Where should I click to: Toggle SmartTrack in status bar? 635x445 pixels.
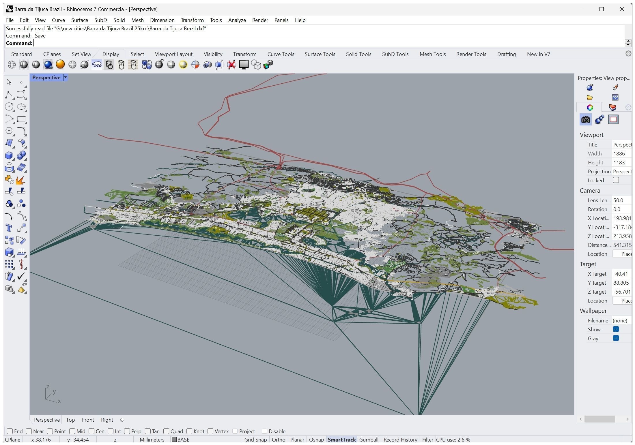pyautogui.click(x=342, y=440)
